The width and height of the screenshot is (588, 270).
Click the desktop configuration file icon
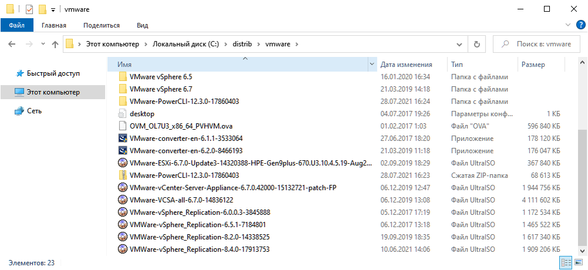coord(122,114)
